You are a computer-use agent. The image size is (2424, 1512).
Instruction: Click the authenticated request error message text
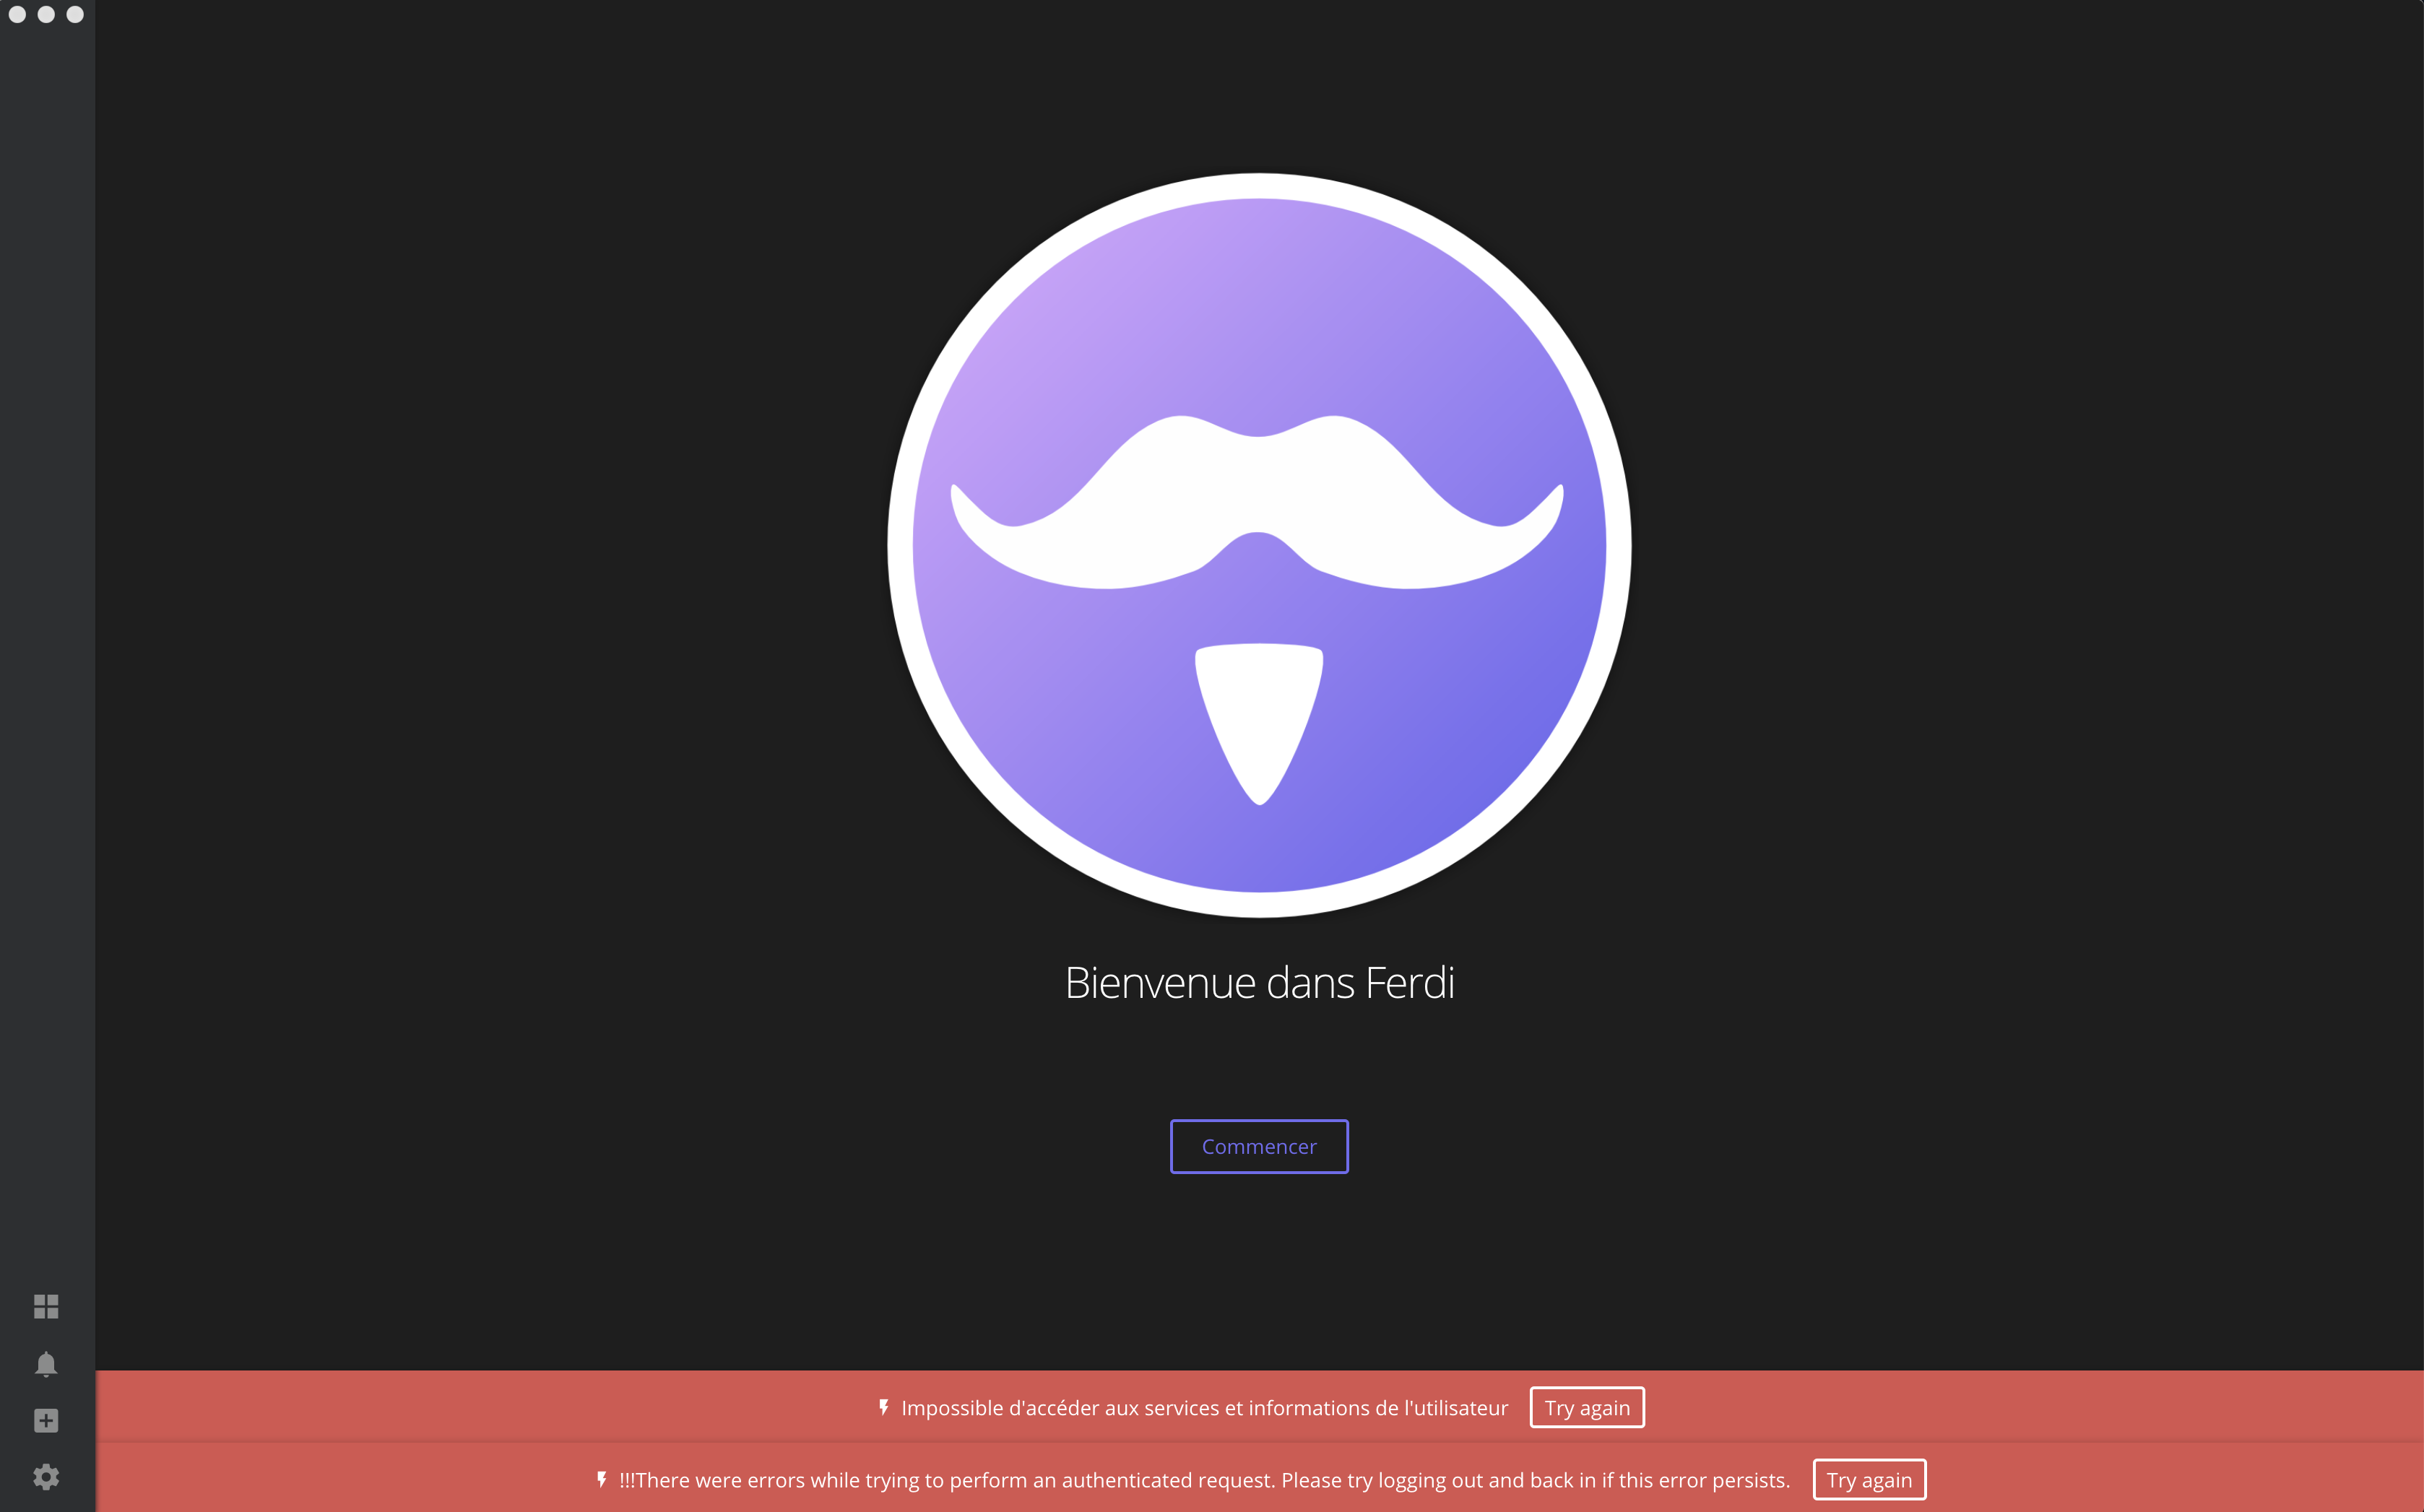click(1204, 1480)
